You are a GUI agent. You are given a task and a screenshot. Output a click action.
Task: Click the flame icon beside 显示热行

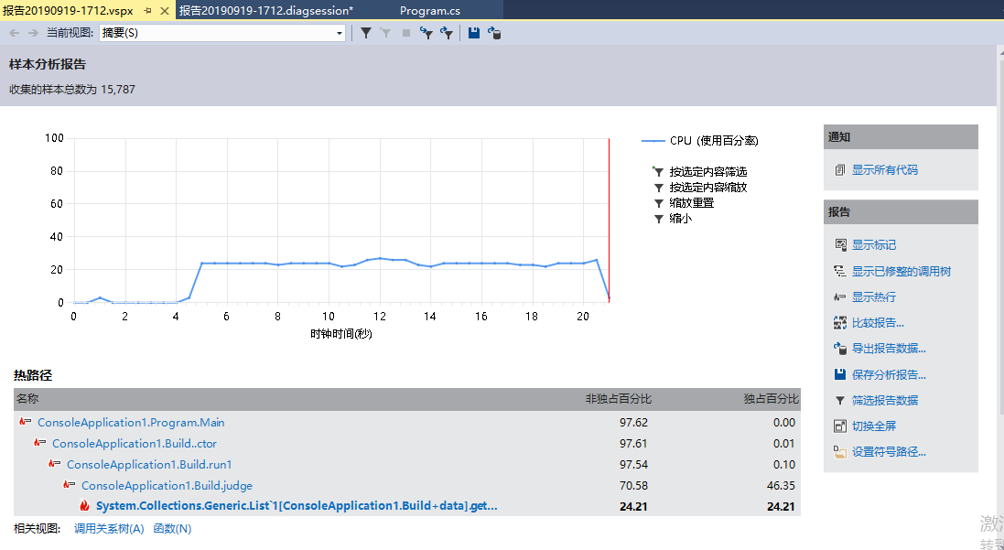[840, 297]
